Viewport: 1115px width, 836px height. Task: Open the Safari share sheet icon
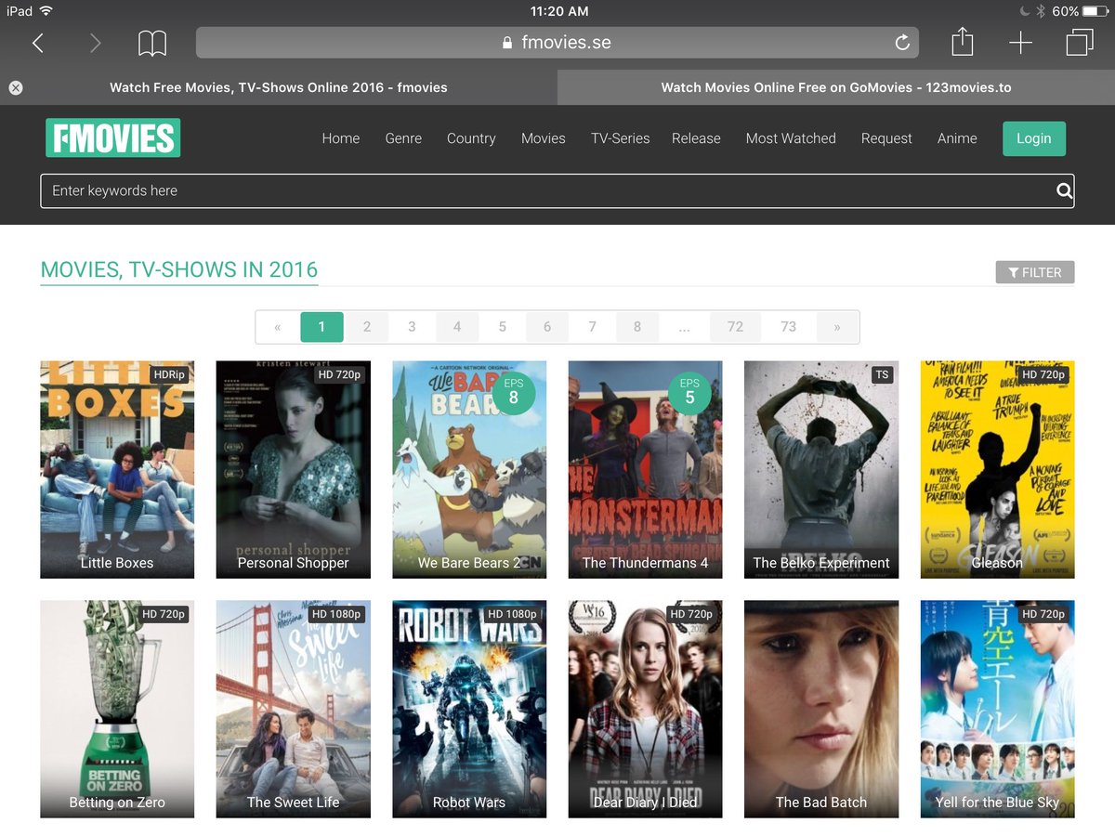963,42
